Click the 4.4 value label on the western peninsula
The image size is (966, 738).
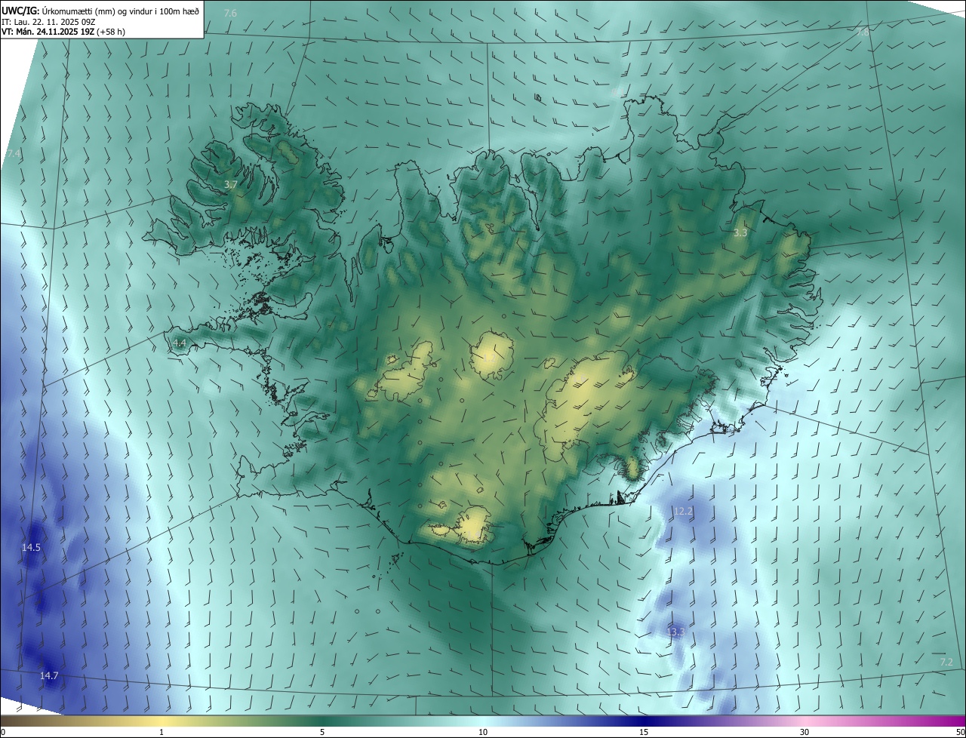[179, 343]
